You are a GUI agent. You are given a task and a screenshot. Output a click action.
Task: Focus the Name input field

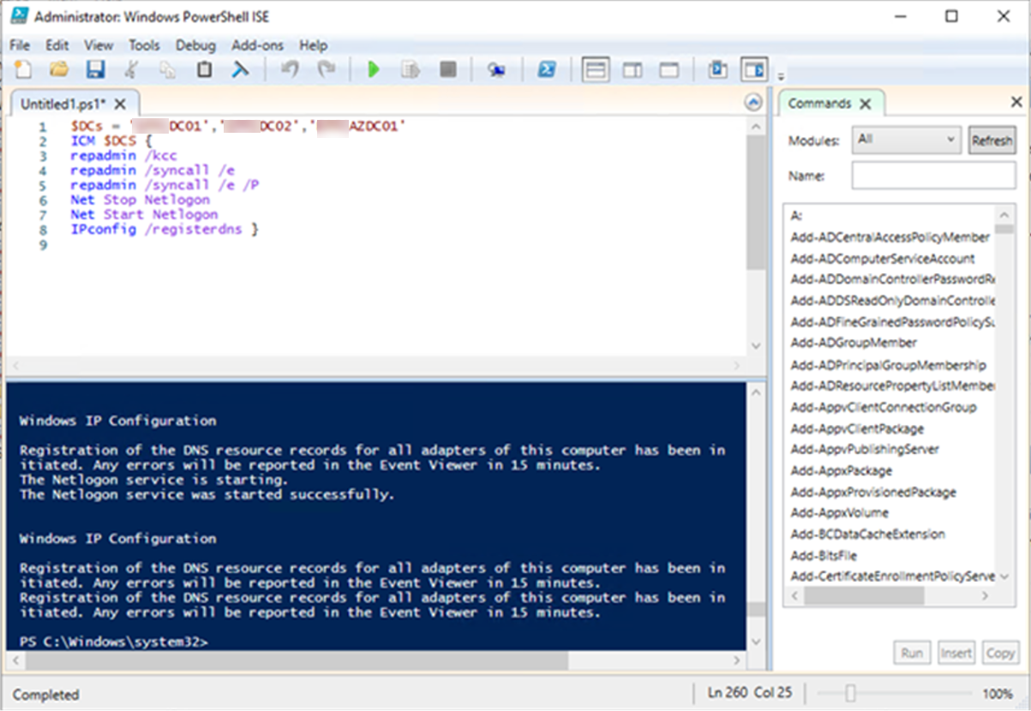click(x=933, y=175)
